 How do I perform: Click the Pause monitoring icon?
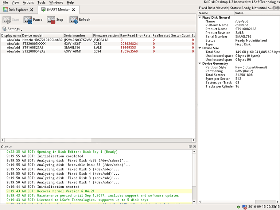click(28, 20)
